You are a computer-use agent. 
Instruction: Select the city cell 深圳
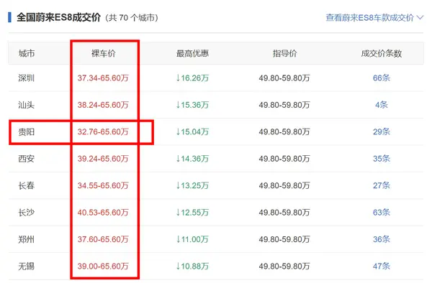[x=26, y=78]
